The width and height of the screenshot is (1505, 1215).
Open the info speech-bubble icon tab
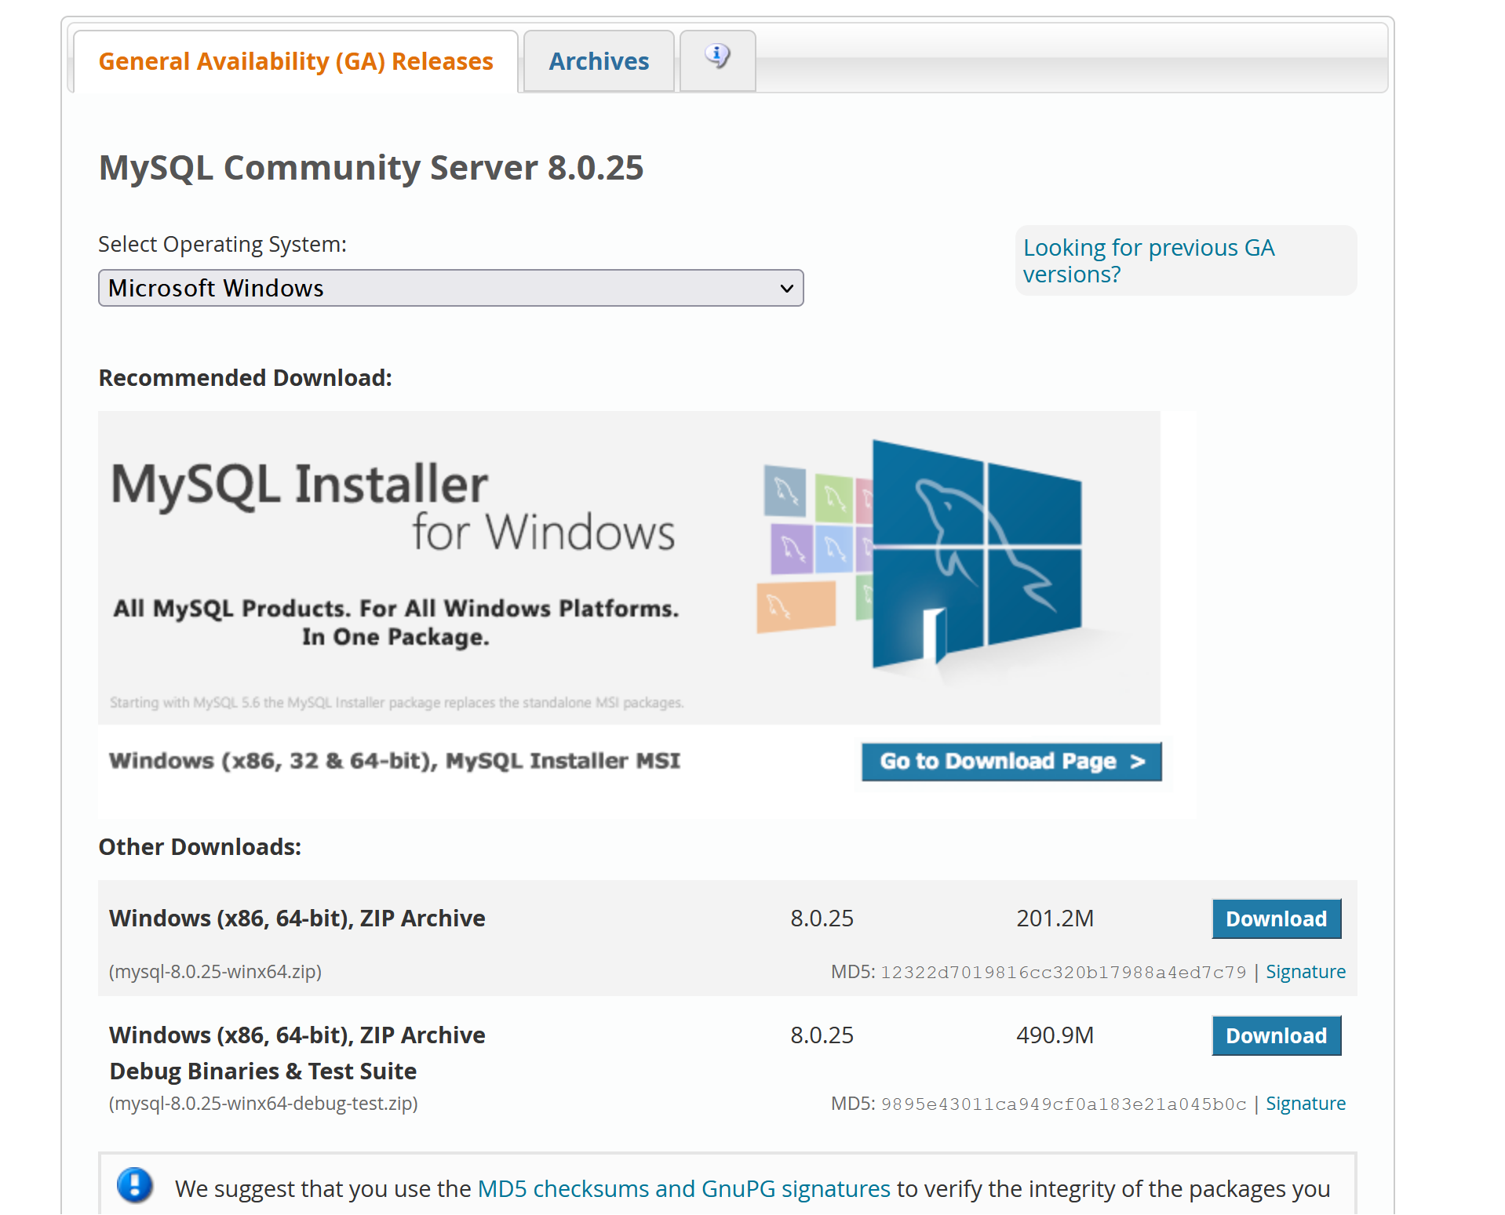[x=717, y=60]
